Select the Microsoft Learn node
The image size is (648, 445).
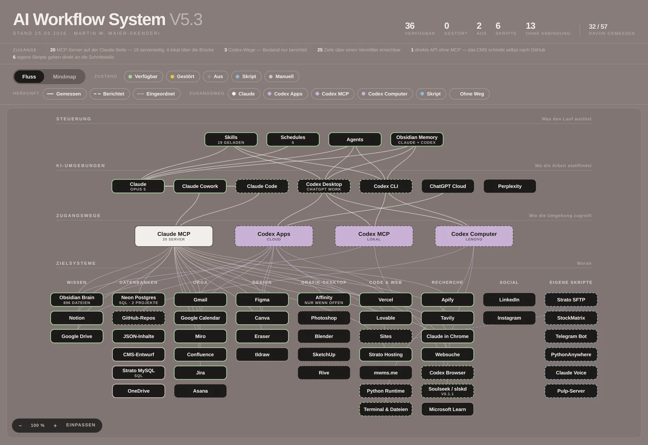click(448, 409)
